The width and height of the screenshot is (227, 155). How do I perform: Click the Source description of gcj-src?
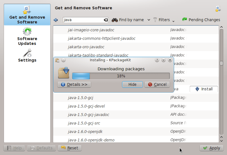click(x=178, y=123)
